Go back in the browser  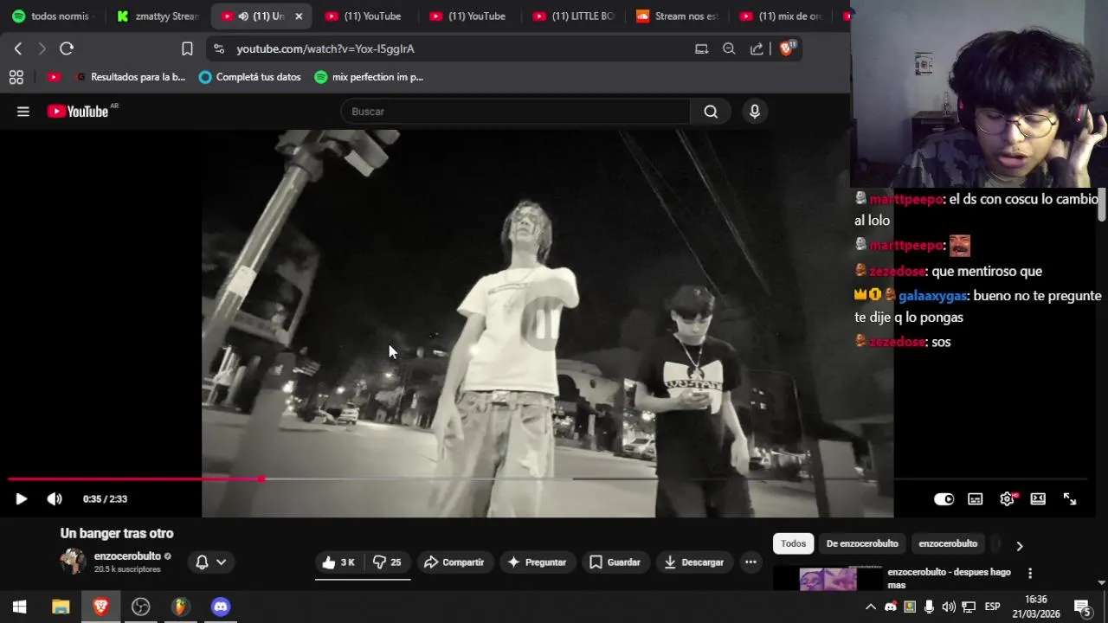[x=18, y=49]
